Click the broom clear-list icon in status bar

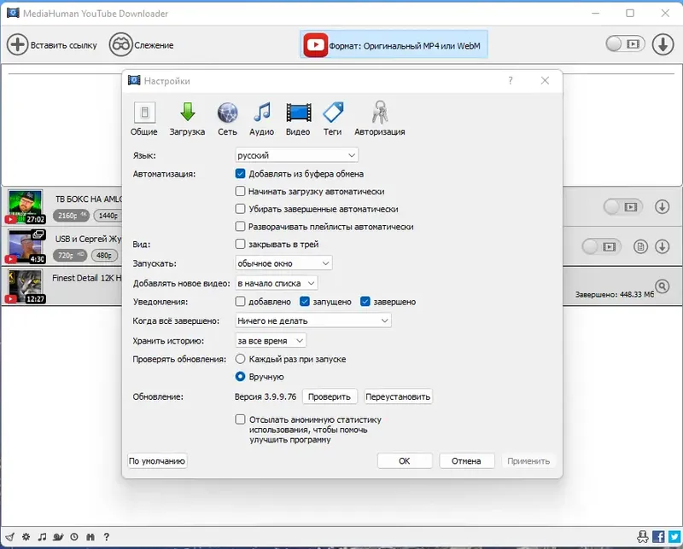click(x=9, y=537)
